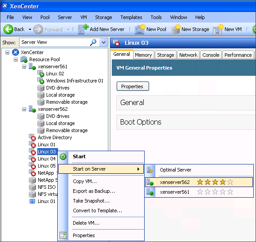Open the Server View dropdown arrow
This screenshot has height=242, width=256.
click(103, 43)
